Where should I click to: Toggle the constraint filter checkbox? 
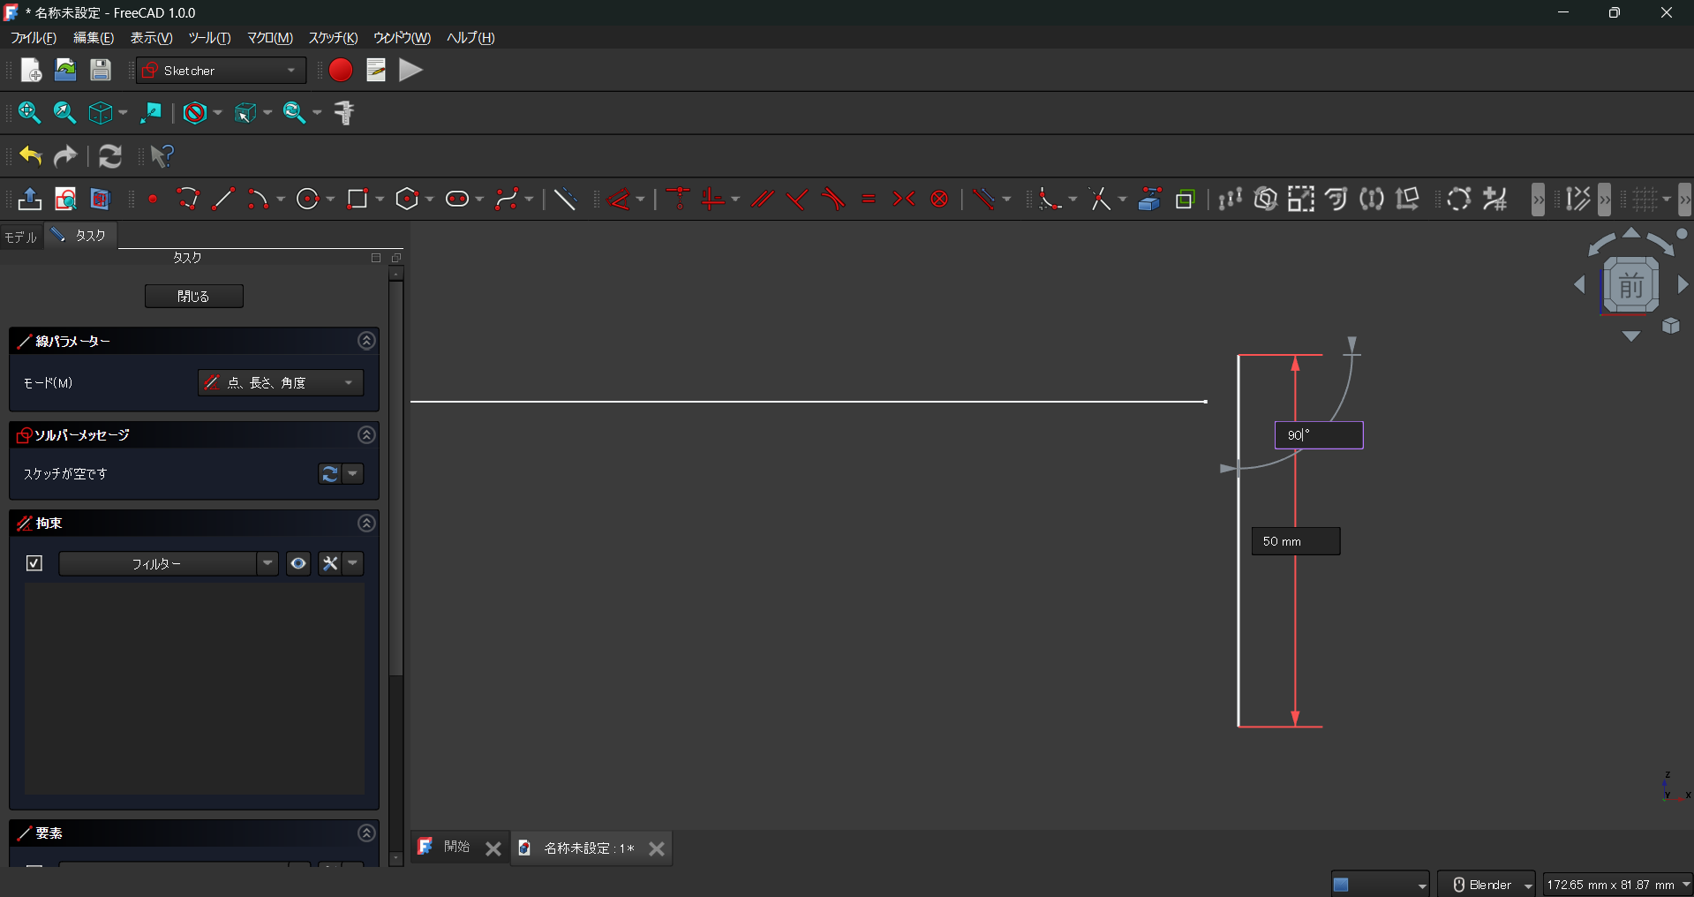coord(34,563)
